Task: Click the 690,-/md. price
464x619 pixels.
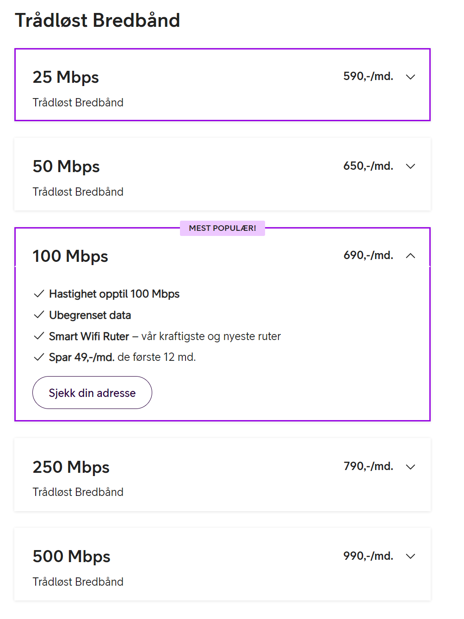Action: tap(368, 255)
